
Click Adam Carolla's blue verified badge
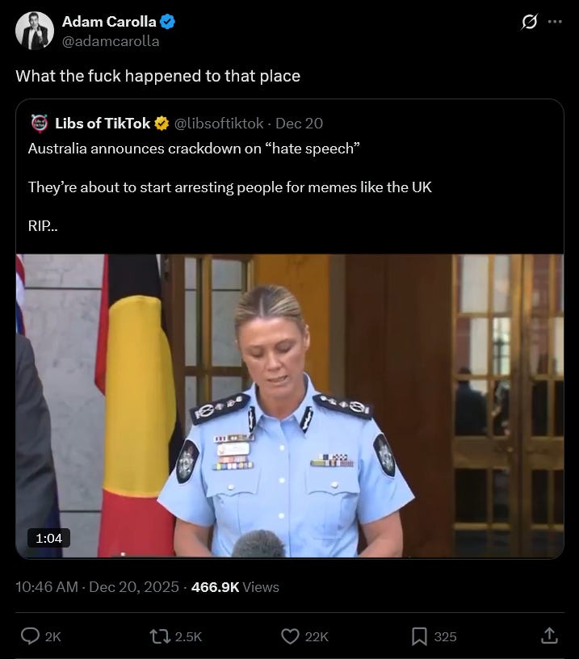(168, 22)
